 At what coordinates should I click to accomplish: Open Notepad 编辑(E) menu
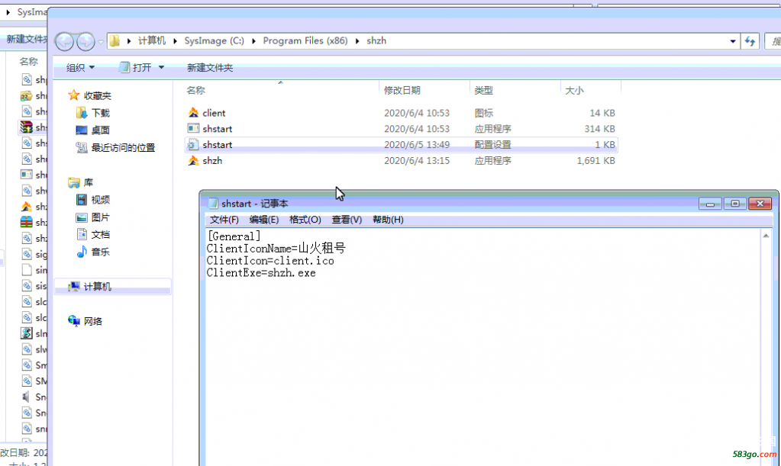point(264,220)
